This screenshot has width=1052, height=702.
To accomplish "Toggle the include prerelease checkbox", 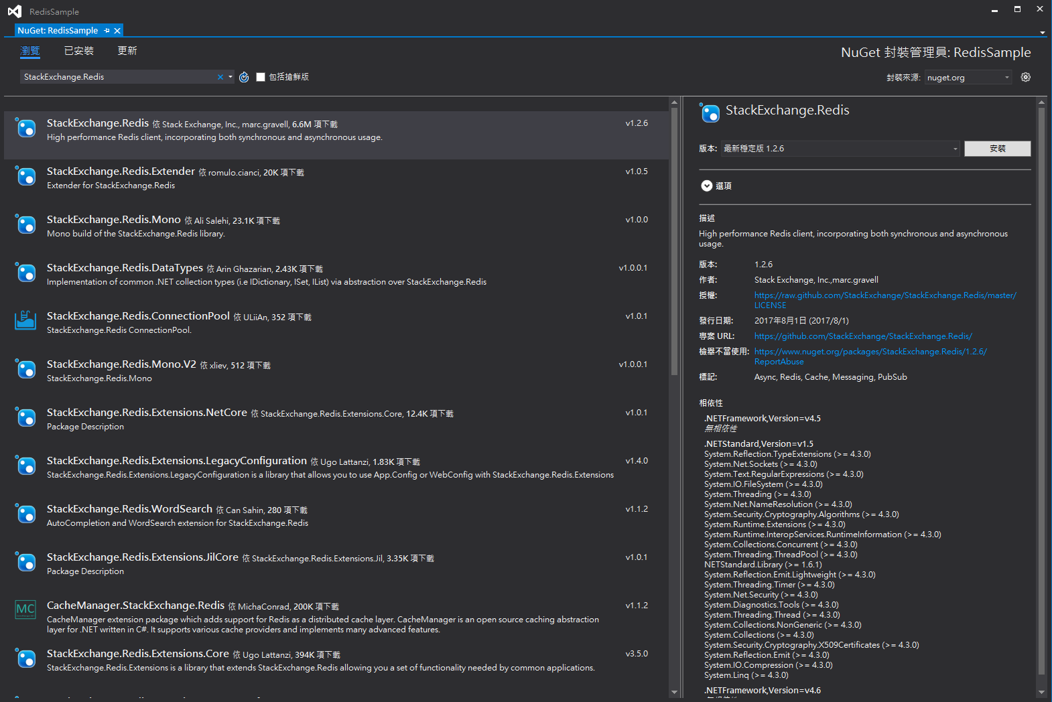I will click(261, 77).
